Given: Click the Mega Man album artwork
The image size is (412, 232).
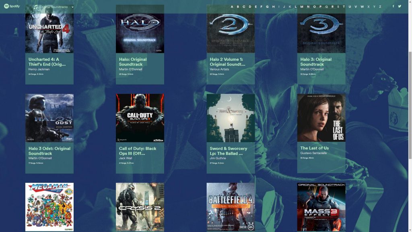Looking at the screenshot, I should tap(48, 207).
